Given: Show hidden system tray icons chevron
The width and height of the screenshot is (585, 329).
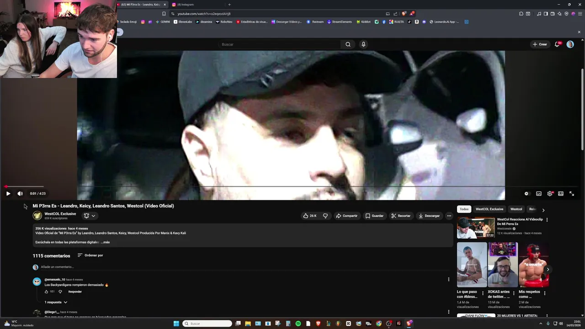Looking at the screenshot, I should coord(541,324).
